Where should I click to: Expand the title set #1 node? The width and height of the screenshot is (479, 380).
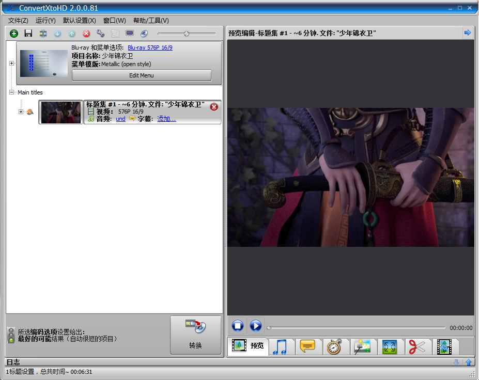pyautogui.click(x=21, y=112)
